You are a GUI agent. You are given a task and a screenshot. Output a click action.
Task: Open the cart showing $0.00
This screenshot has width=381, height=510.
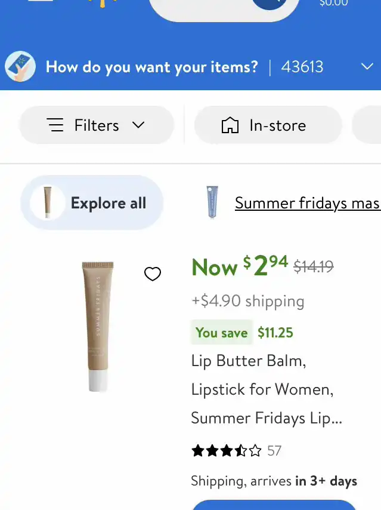[334, 4]
